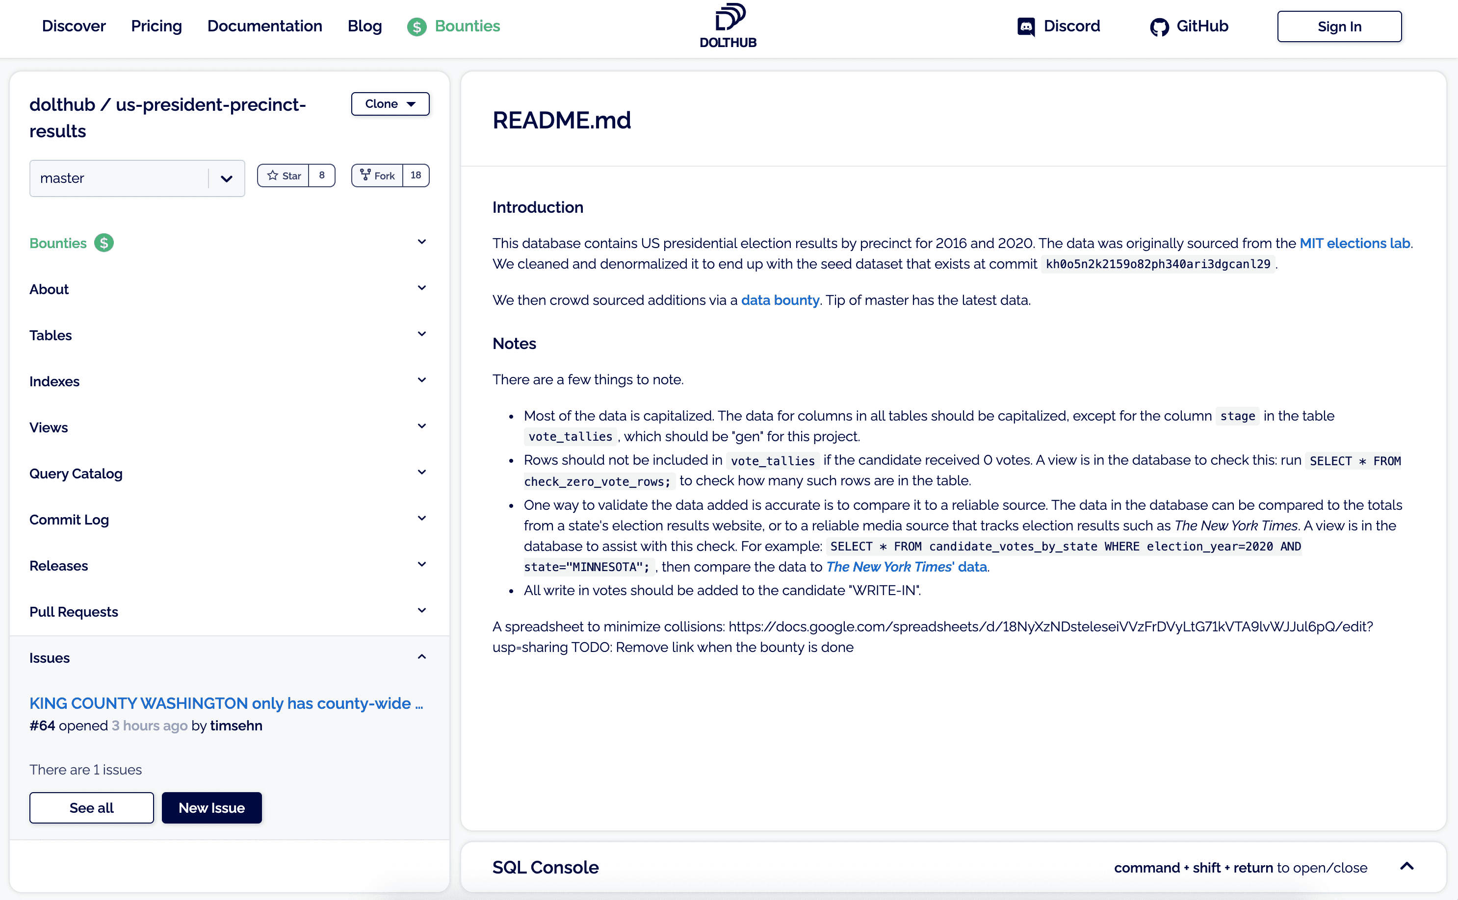The height and width of the screenshot is (900, 1458).
Task: Click the 'Introduction' heading
Action: point(538,207)
